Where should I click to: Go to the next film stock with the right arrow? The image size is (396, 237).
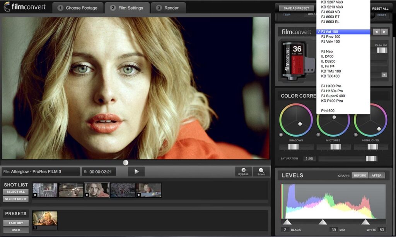tap(384, 32)
